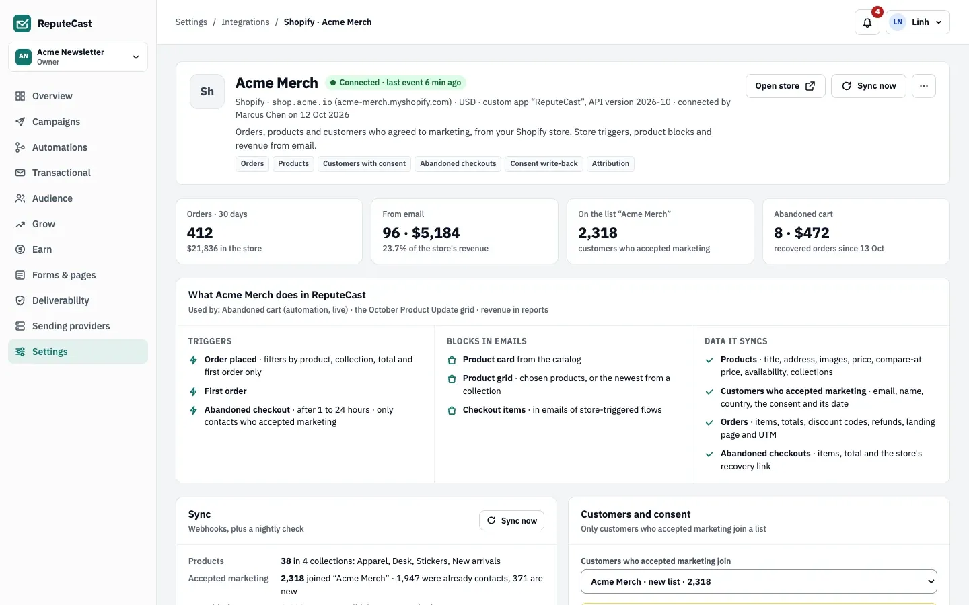The image size is (969, 605).
Task: Click the Abandoned checkouts tag
Action: pos(458,164)
